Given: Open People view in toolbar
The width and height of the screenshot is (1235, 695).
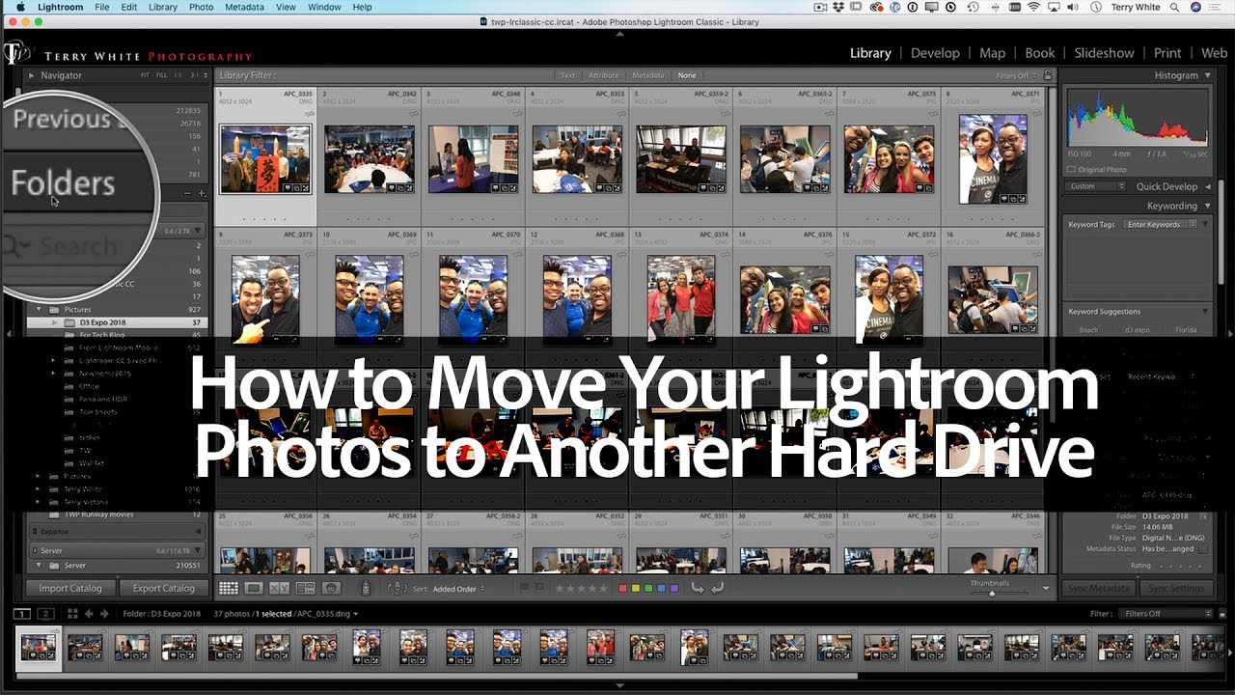Looking at the screenshot, I should coord(331,588).
